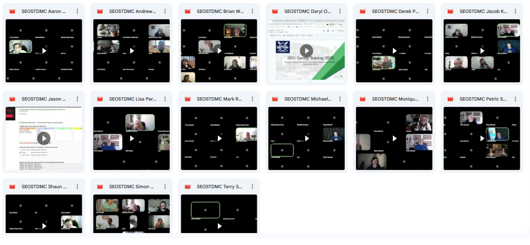Open more options on SEOSTDMC Terry file
Screen dimensions: 530x245
[x=253, y=187]
